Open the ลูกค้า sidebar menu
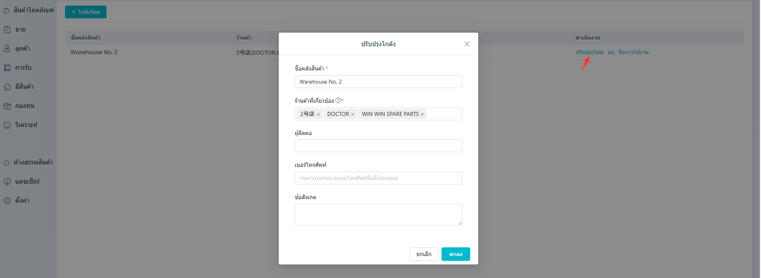This screenshot has height=278, width=761. (22, 49)
